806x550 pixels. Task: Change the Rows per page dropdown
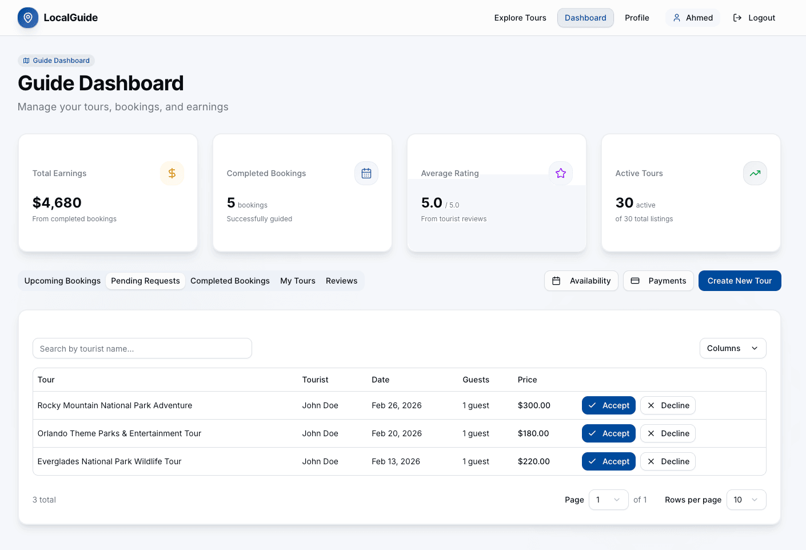[x=746, y=500]
